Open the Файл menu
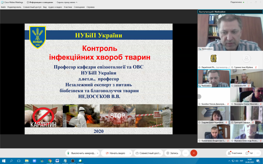Image resolution: width=263 pixels, height=164 pixels. 3,7
